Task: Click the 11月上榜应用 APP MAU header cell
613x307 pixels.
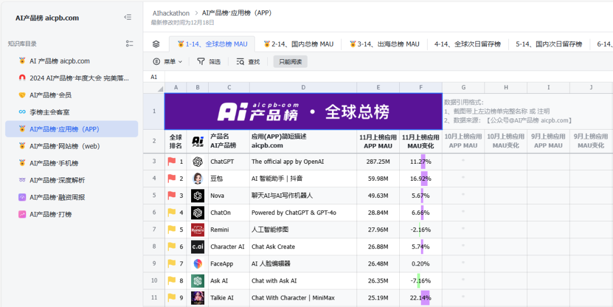Action: (x=378, y=141)
